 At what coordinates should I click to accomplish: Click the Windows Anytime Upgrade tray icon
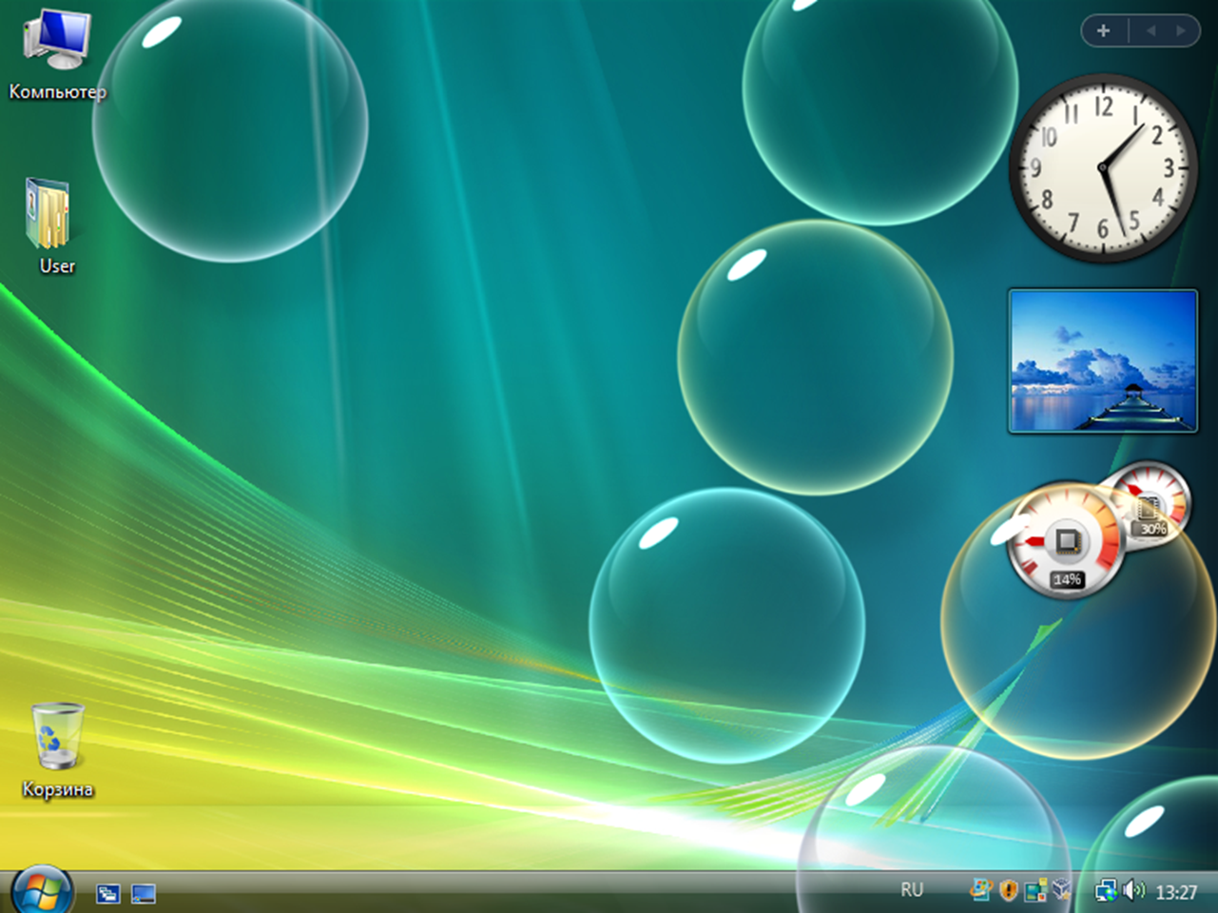point(980,890)
